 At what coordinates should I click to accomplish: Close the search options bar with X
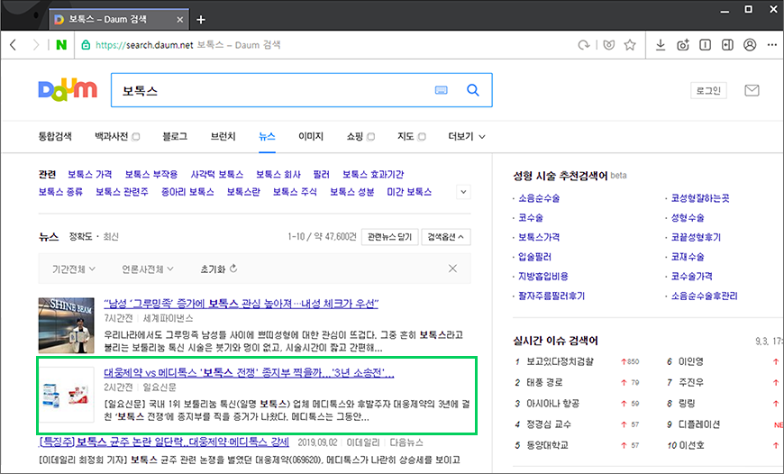point(452,269)
